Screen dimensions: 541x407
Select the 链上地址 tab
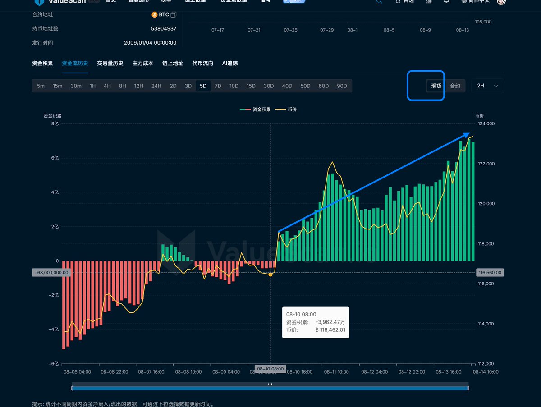pos(173,64)
